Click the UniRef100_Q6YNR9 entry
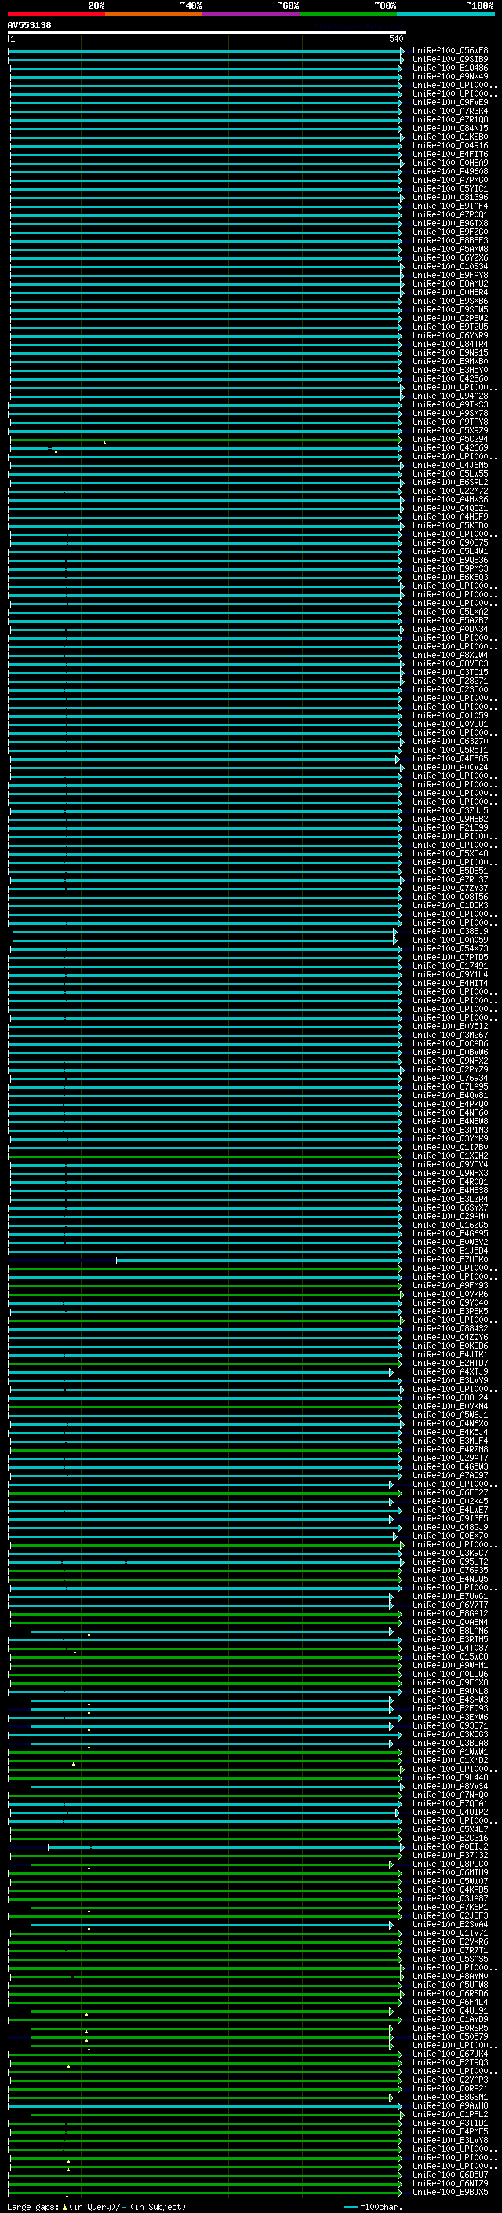502x2213 pixels. tap(450, 335)
